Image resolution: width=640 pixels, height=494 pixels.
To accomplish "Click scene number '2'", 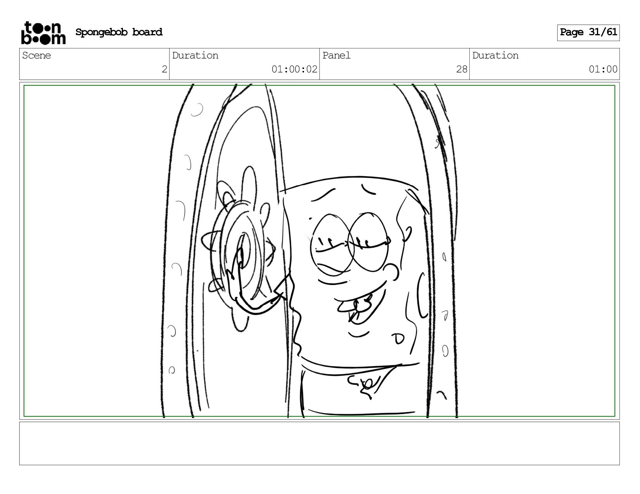I will (164, 69).
